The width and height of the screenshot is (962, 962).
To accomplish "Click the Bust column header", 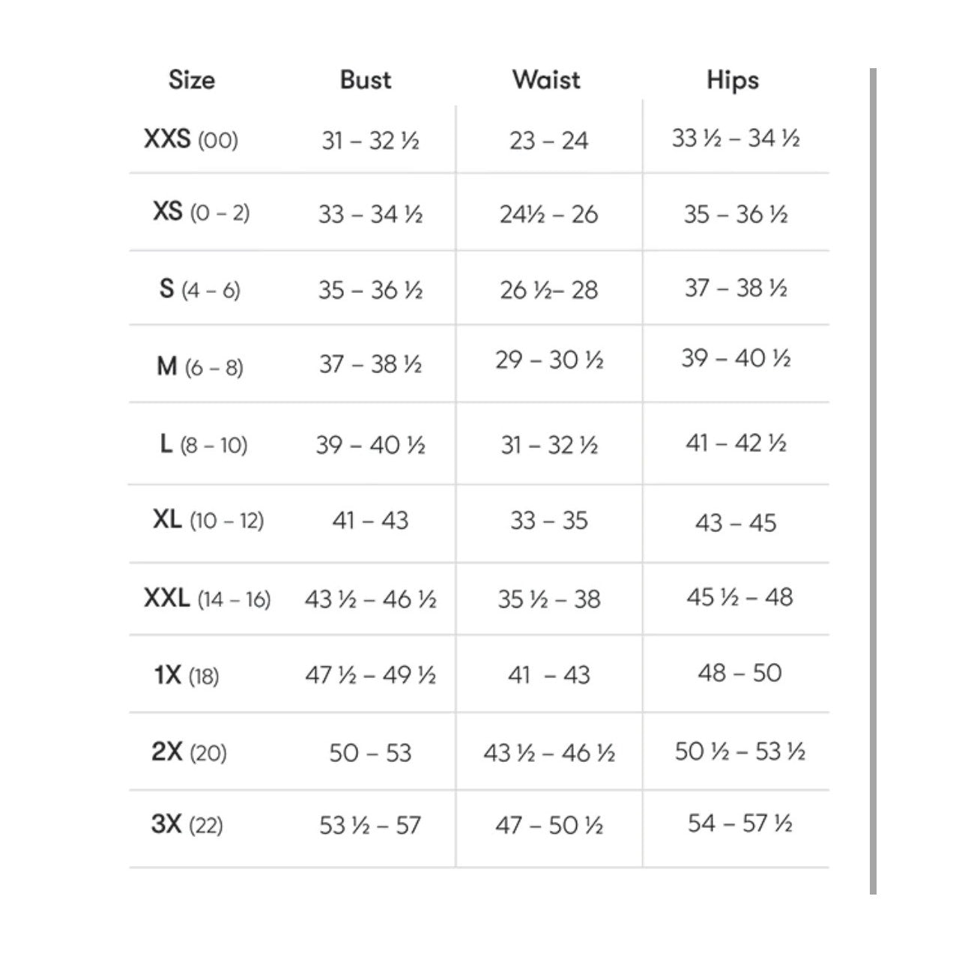I will click(x=366, y=79).
